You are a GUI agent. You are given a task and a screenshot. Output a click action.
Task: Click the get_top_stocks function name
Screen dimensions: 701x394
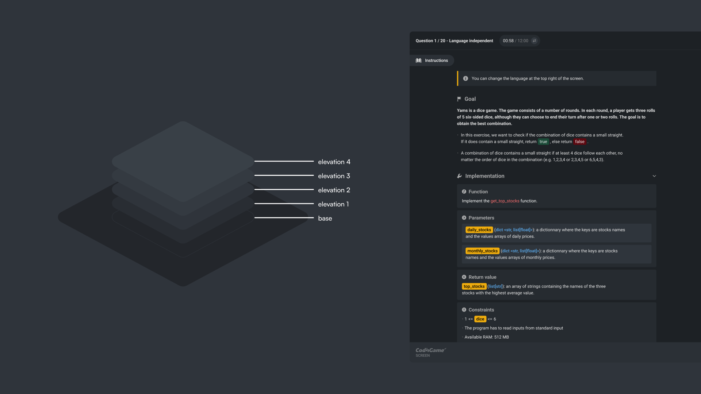pyautogui.click(x=505, y=201)
